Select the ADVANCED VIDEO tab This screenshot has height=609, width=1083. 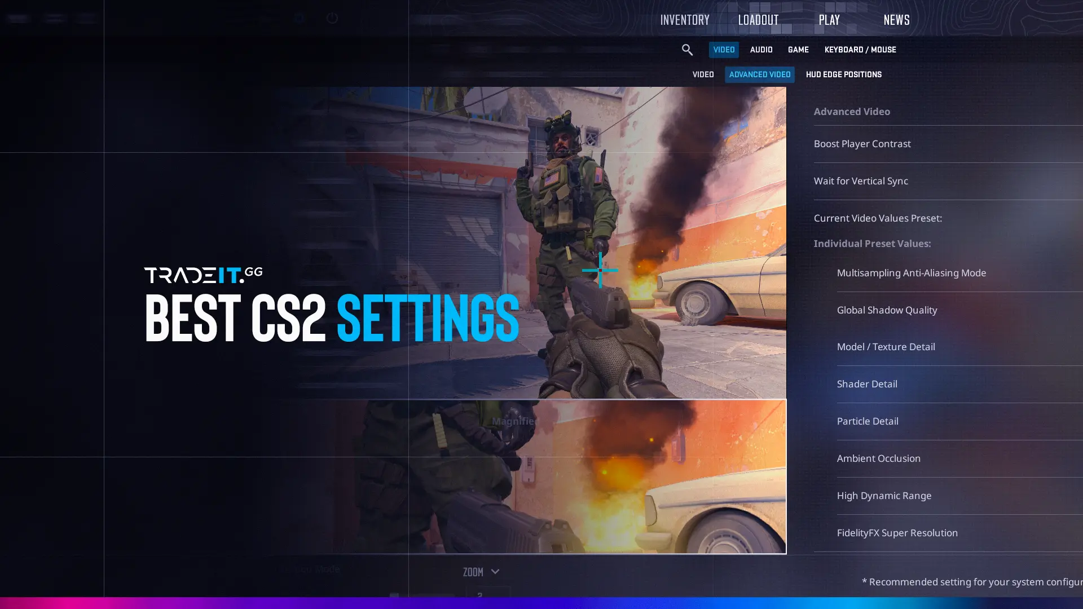point(759,74)
